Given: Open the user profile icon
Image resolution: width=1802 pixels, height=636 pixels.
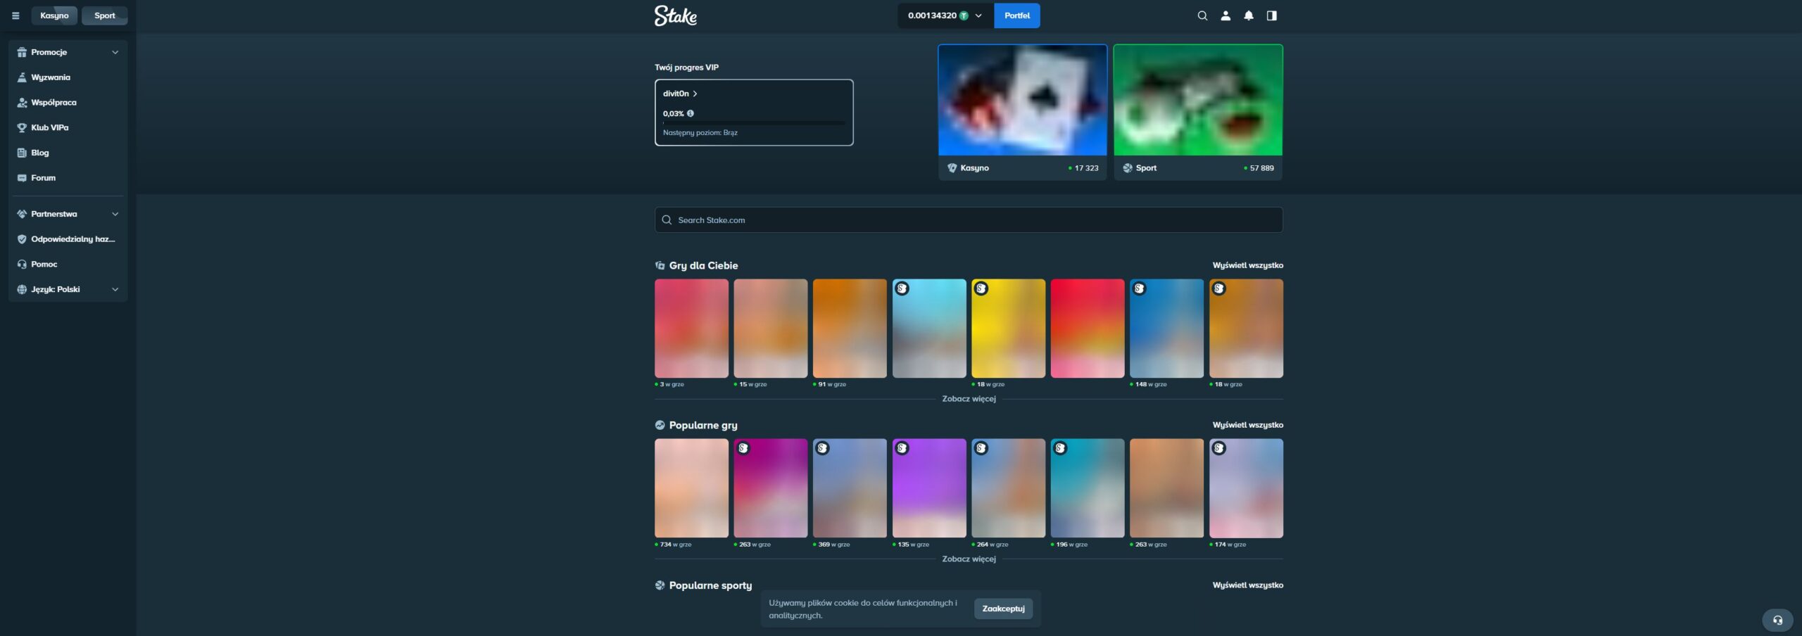Looking at the screenshot, I should (x=1226, y=15).
